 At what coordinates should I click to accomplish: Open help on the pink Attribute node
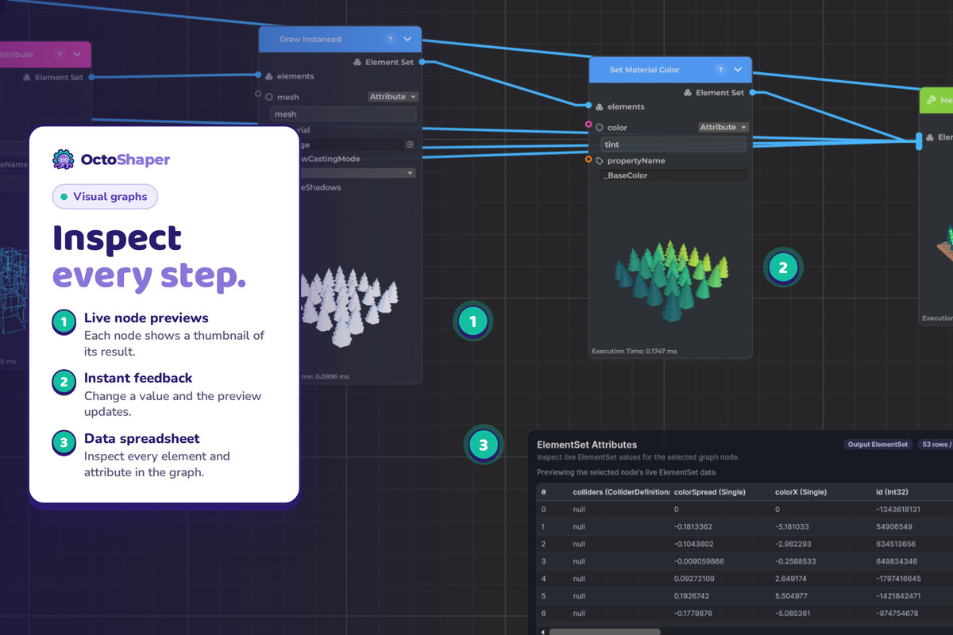point(60,55)
